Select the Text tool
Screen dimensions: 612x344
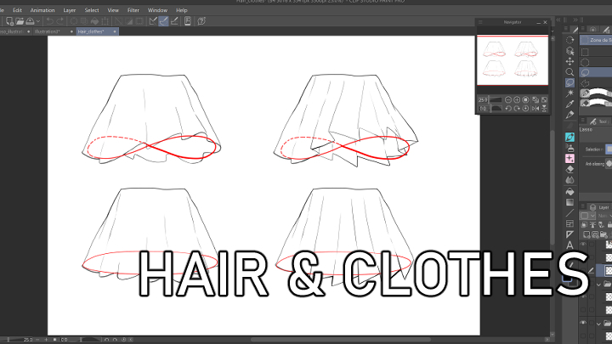tap(569, 245)
